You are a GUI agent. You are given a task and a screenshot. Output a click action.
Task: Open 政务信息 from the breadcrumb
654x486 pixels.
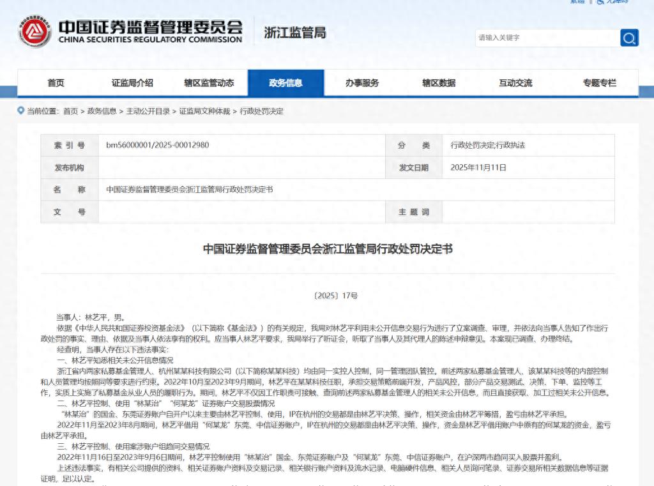click(102, 111)
